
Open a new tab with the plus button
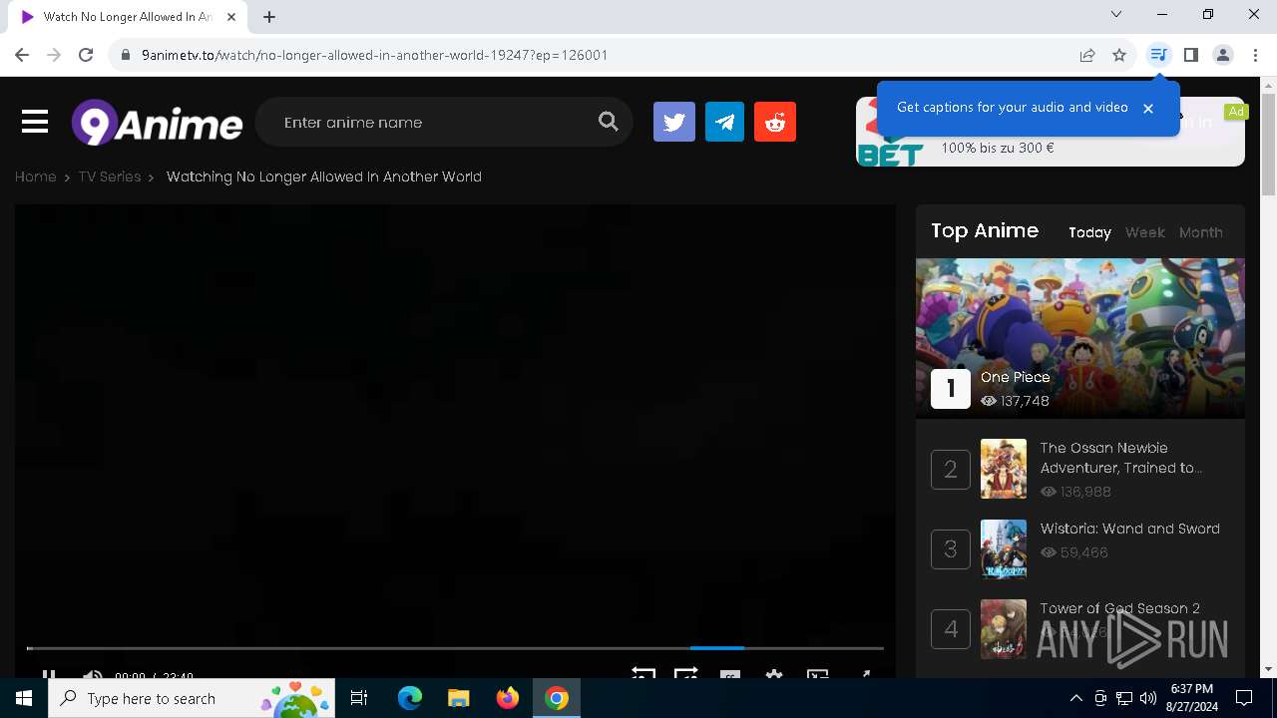pyautogui.click(x=269, y=16)
